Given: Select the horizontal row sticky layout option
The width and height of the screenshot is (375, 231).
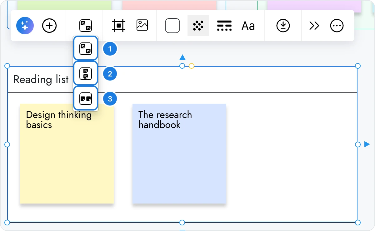Looking at the screenshot, I should [x=86, y=99].
